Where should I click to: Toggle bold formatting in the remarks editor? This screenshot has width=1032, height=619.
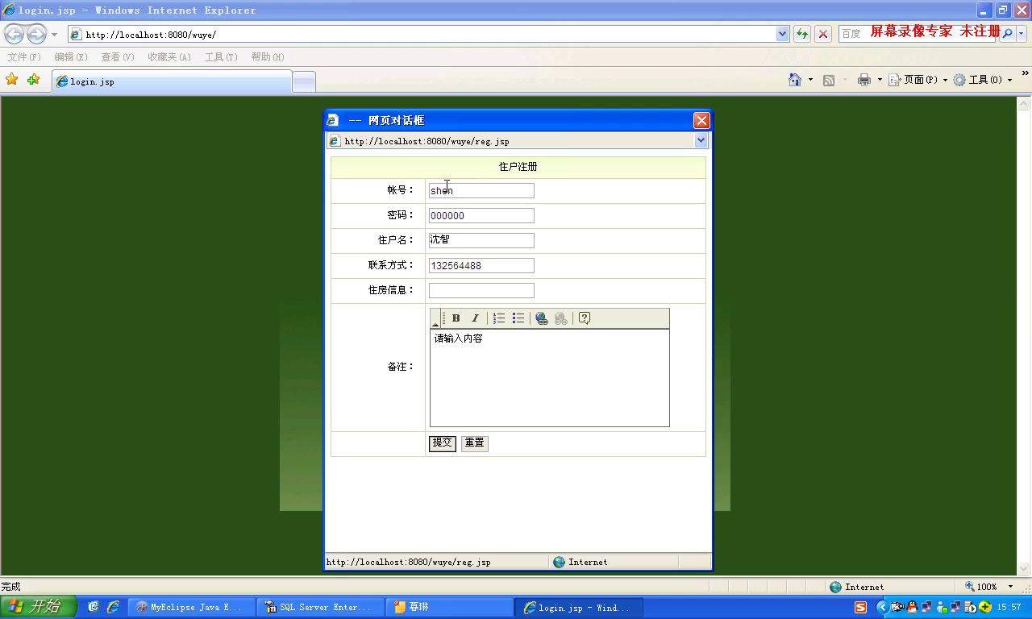(x=456, y=318)
